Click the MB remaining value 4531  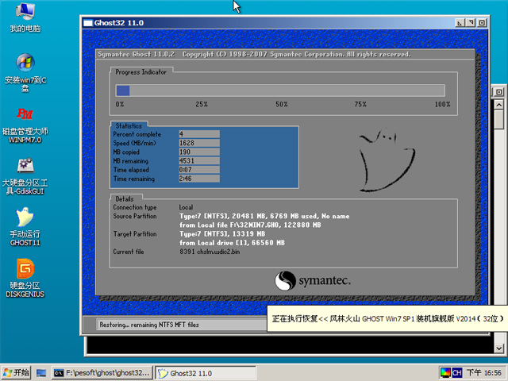tap(199, 160)
